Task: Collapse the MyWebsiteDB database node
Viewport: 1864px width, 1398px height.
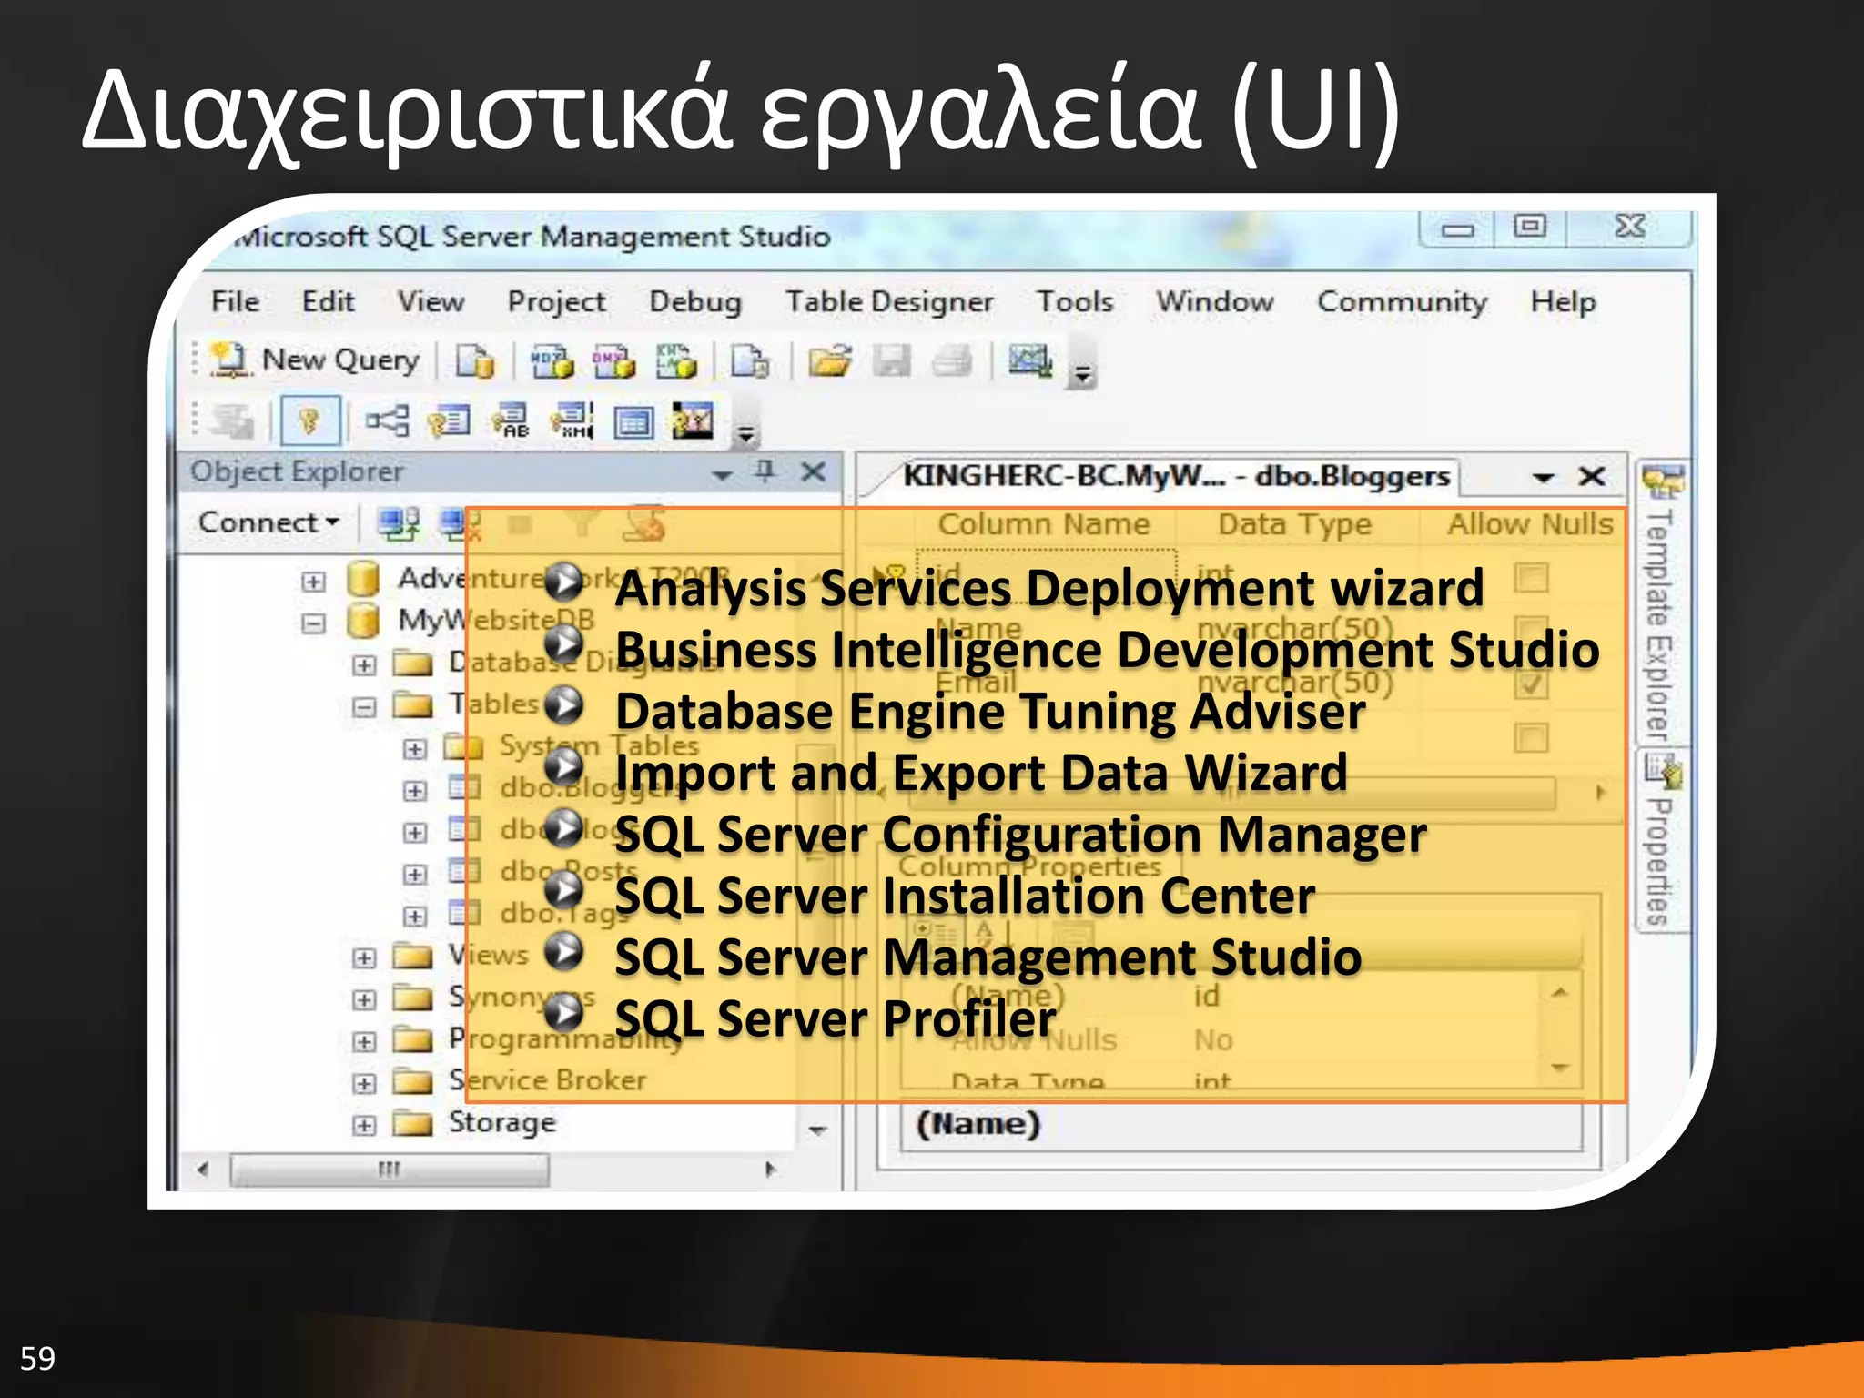Action: pos(313,623)
